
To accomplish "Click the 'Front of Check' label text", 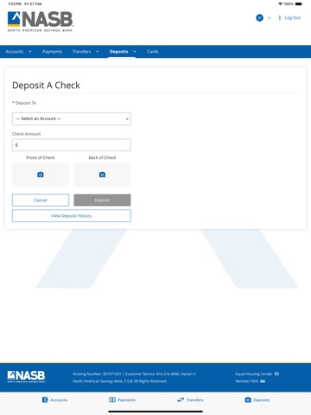I will tap(41, 157).
